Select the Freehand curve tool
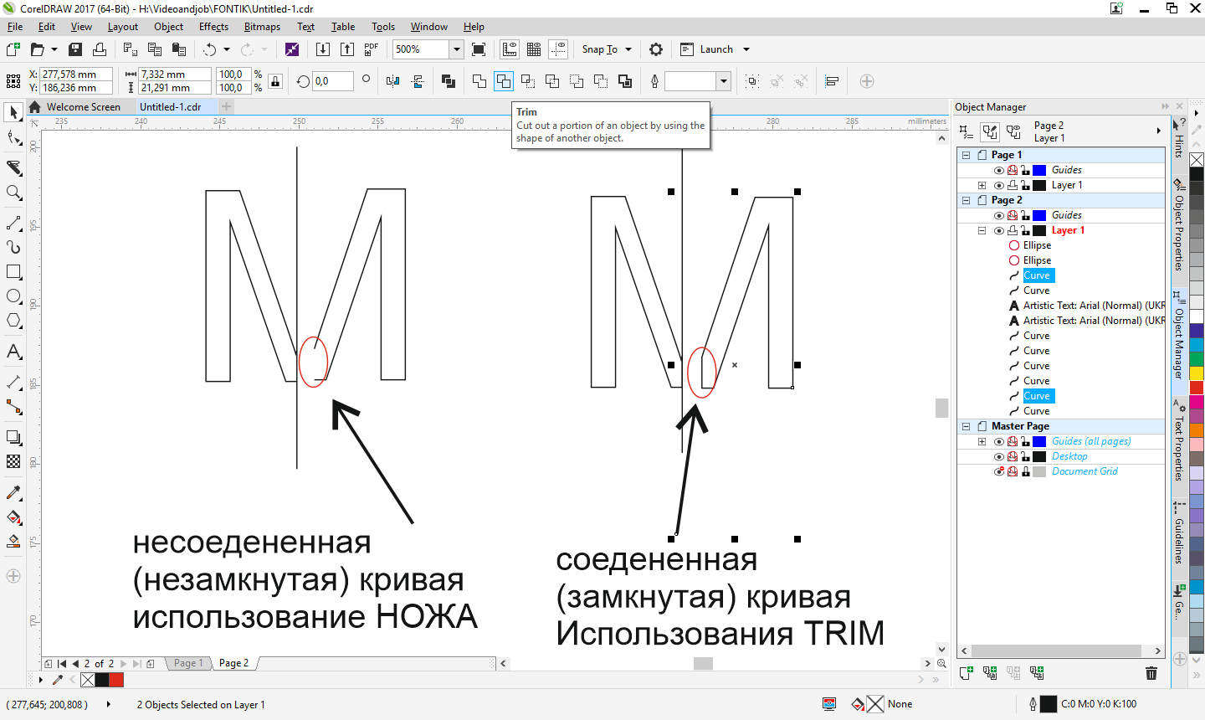The width and height of the screenshot is (1205, 720). pos(13,223)
